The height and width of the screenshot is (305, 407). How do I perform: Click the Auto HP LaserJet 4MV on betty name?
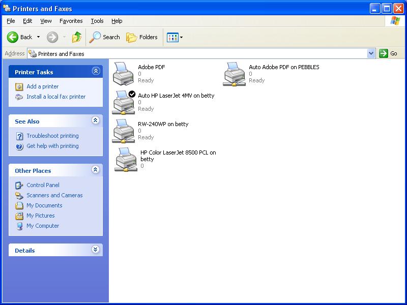click(176, 96)
